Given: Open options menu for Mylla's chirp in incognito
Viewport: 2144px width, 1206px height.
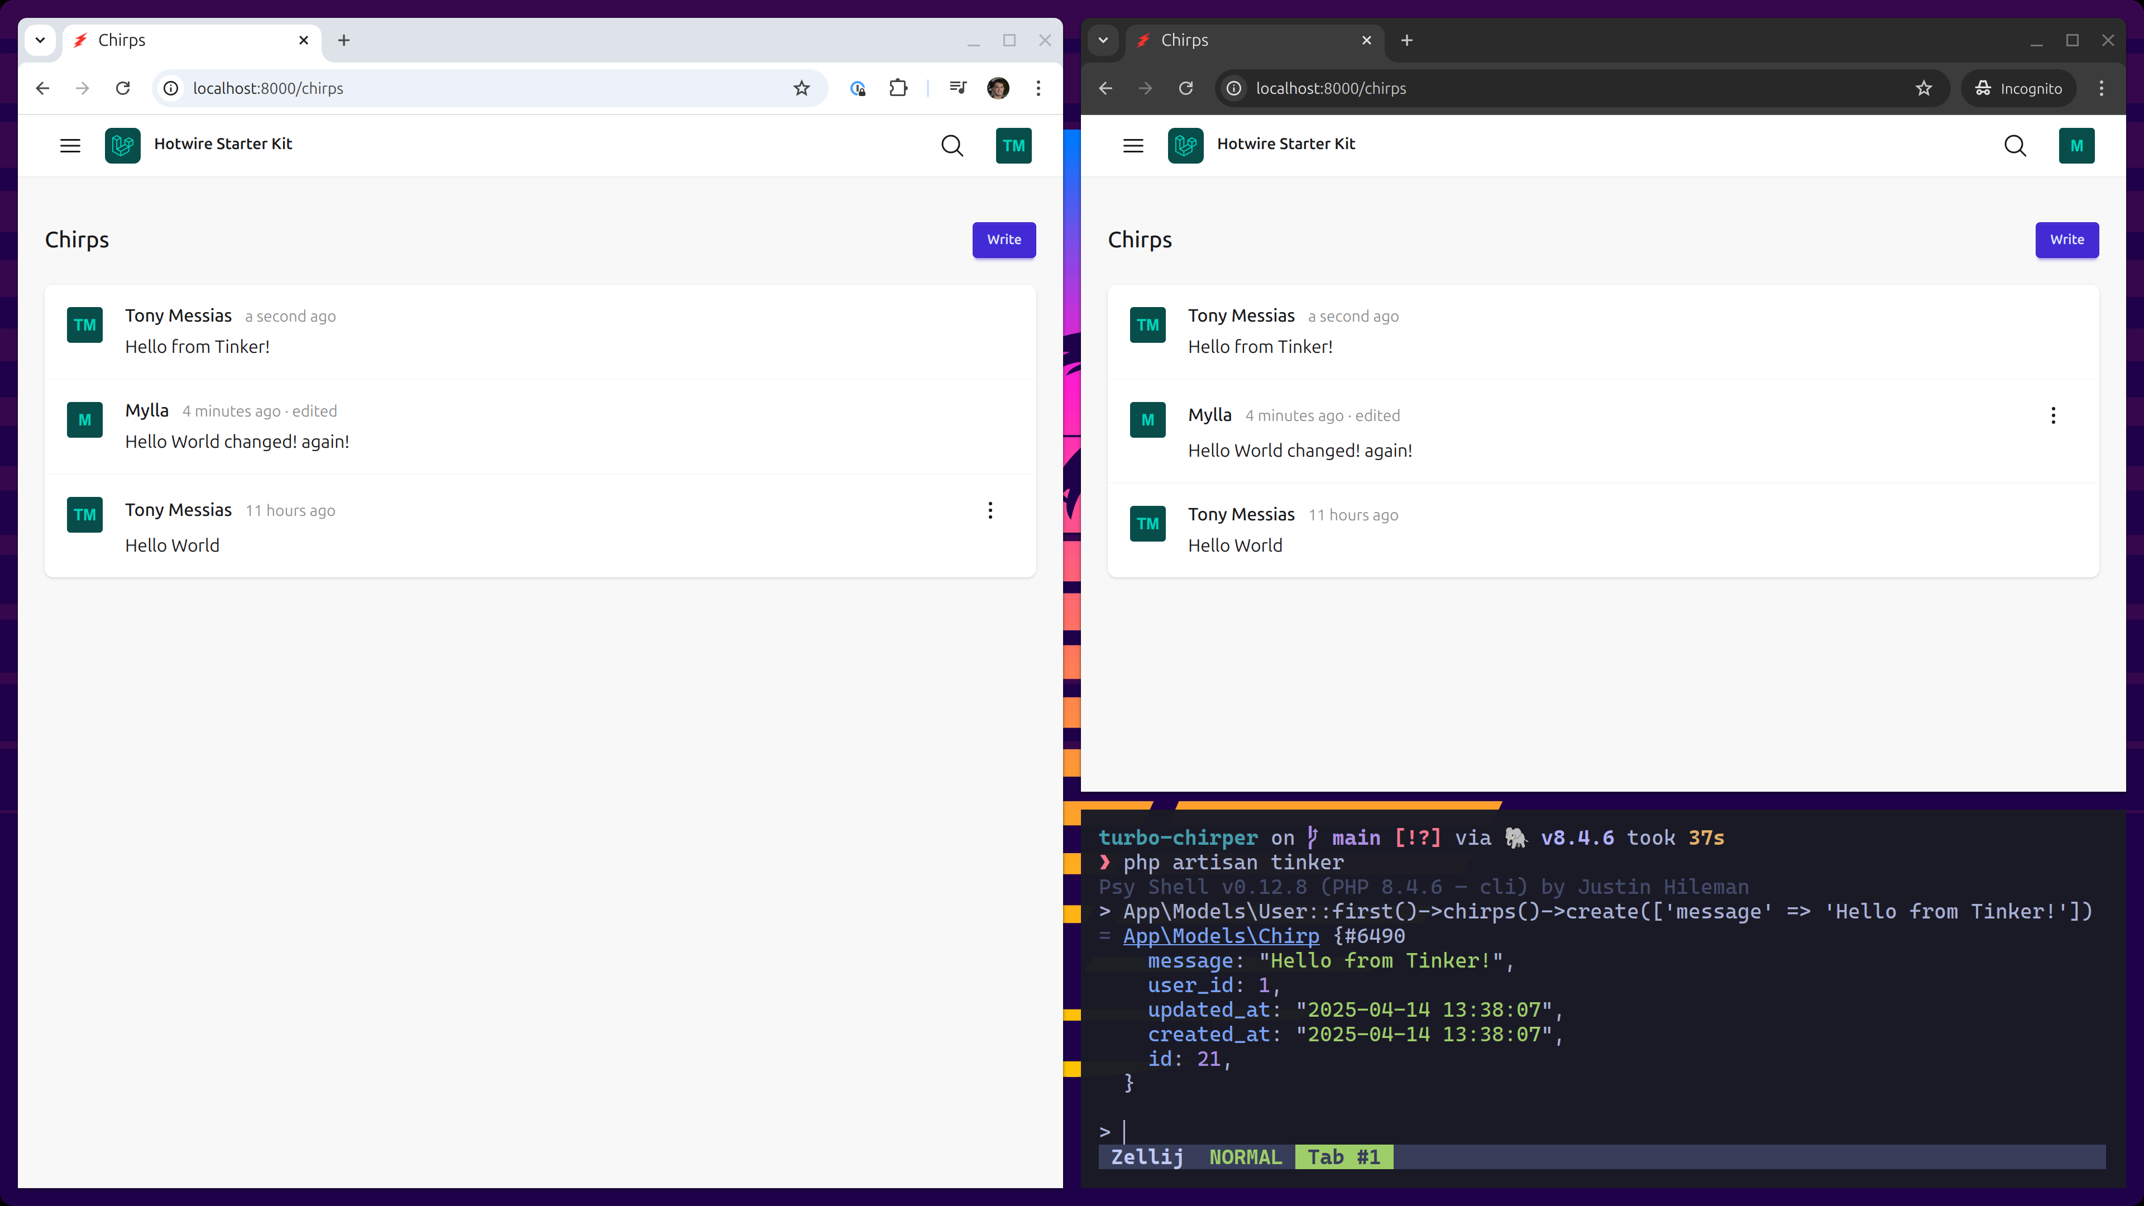Looking at the screenshot, I should pyautogui.click(x=2052, y=415).
